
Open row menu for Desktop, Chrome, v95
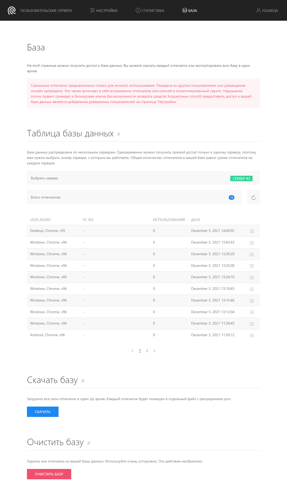[252, 231]
